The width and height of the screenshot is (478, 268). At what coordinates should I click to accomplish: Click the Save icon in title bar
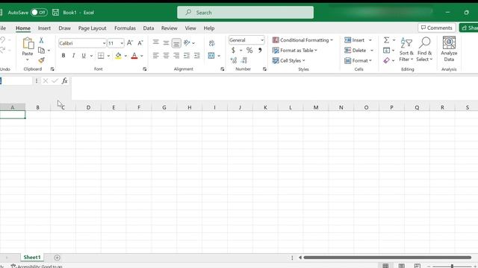pos(55,13)
